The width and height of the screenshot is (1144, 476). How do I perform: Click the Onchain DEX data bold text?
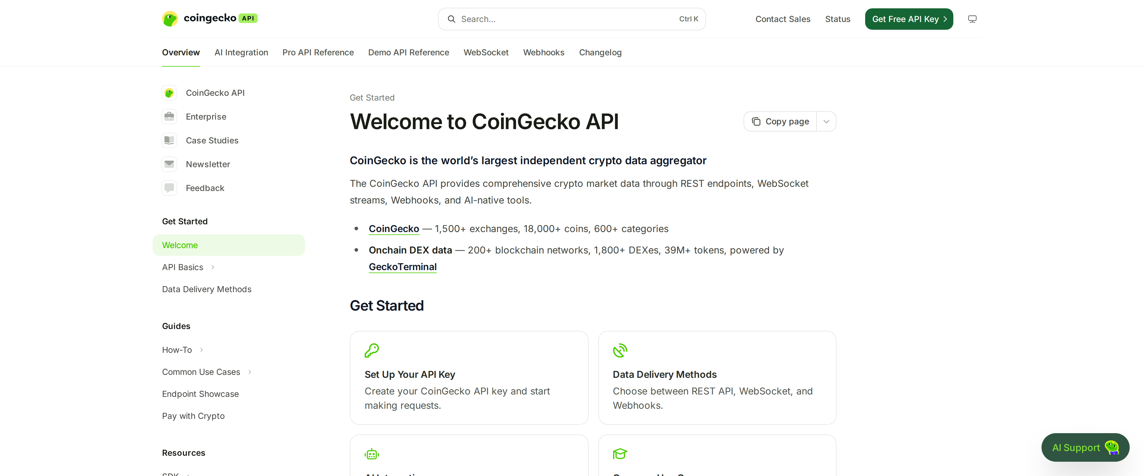[410, 250]
